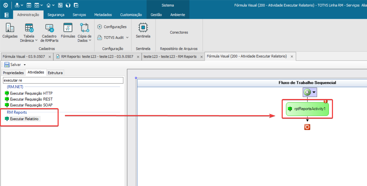Open Conectores in Repositório de Arquivos

click(x=179, y=32)
